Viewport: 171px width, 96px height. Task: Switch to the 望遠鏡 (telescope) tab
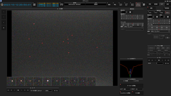tap(156, 4)
